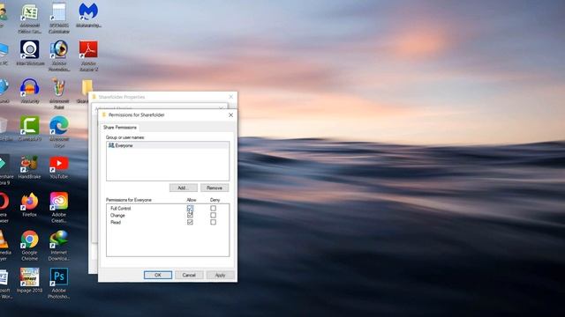Image resolution: width=565 pixels, height=317 pixels.
Task: Click the Remove button
Action: click(x=215, y=188)
